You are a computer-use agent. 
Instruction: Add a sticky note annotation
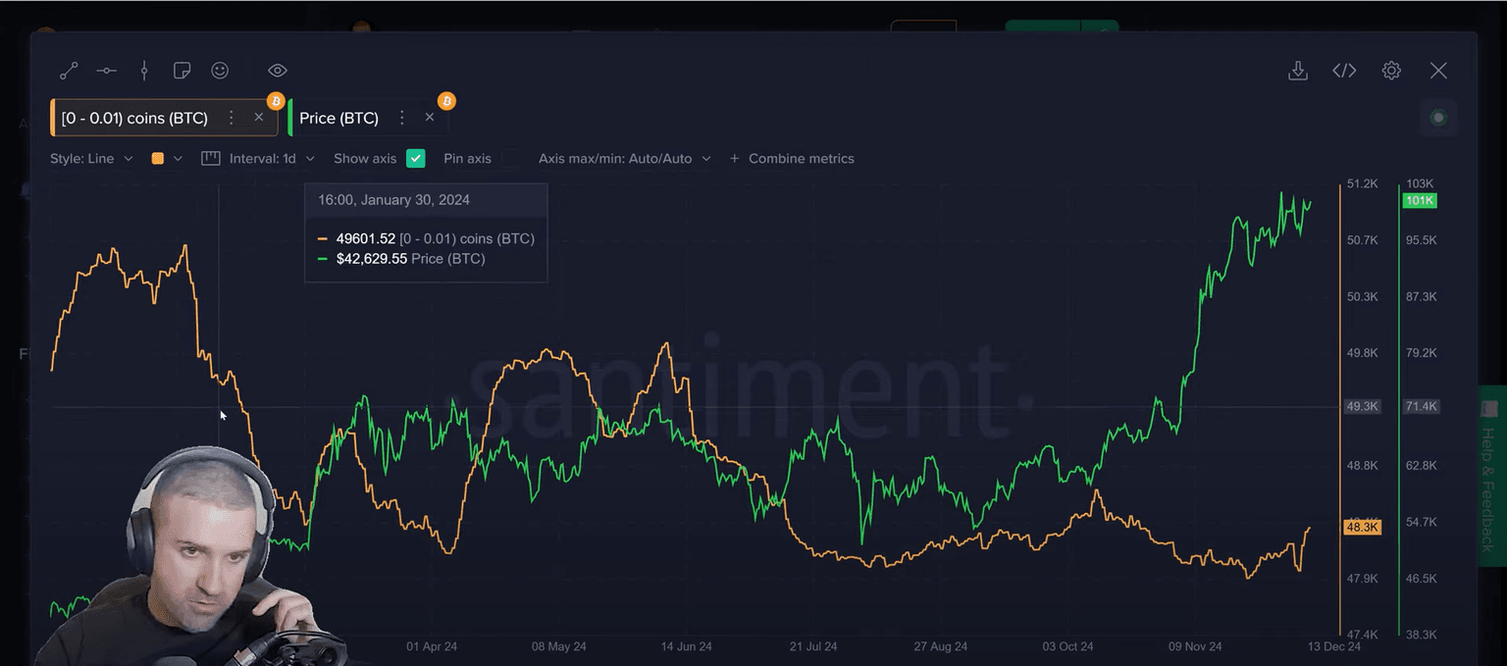pos(182,71)
